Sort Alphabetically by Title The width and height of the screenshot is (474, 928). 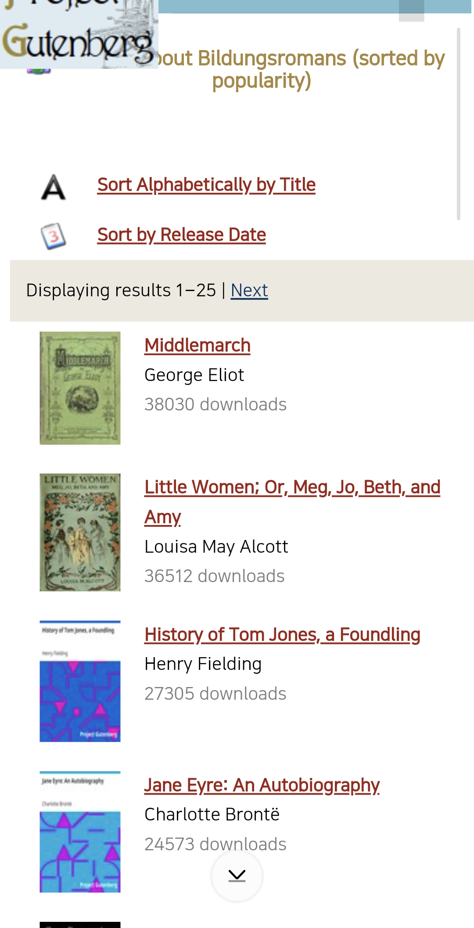coord(206,185)
